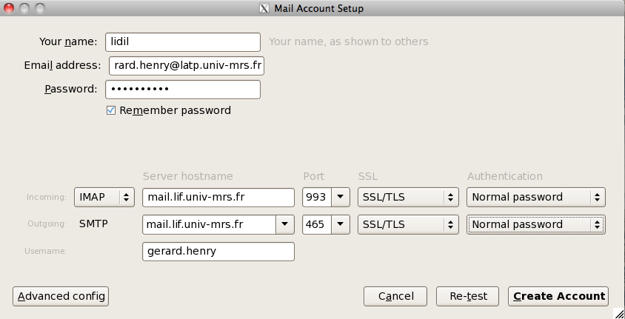Click the Re-test button

pyautogui.click(x=467, y=296)
